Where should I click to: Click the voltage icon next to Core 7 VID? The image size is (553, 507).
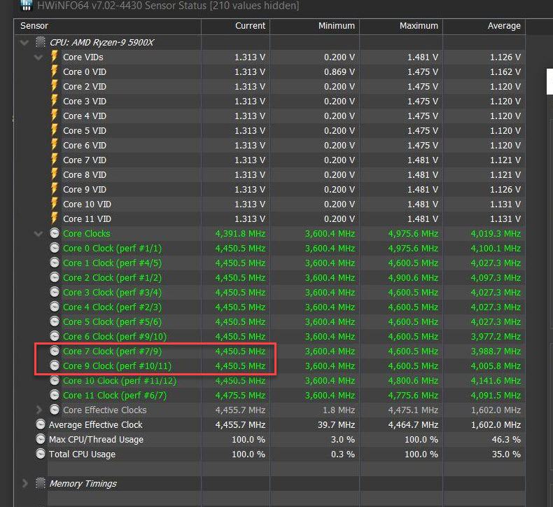pyautogui.click(x=55, y=160)
